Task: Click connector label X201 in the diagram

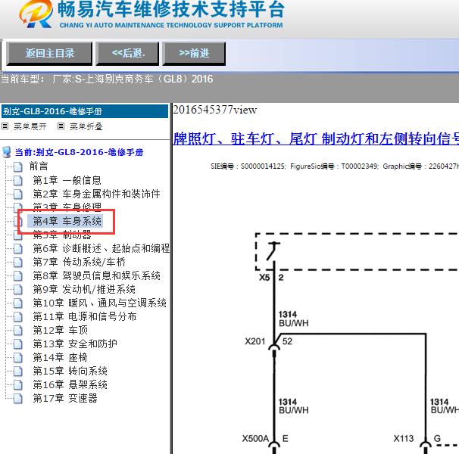Action: (255, 341)
